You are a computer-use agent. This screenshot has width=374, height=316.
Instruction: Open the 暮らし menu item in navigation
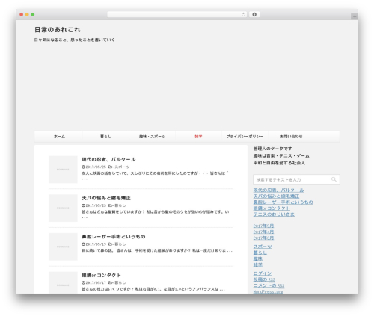(105, 137)
